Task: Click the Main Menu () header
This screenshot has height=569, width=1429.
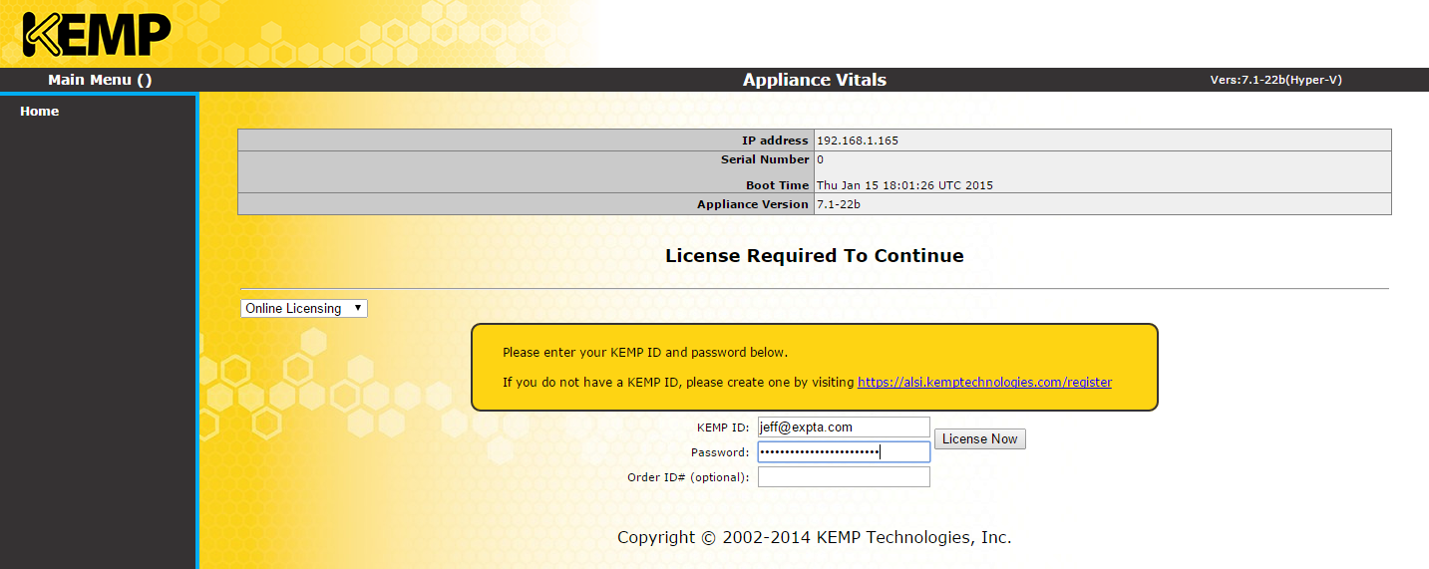Action: 100,80
